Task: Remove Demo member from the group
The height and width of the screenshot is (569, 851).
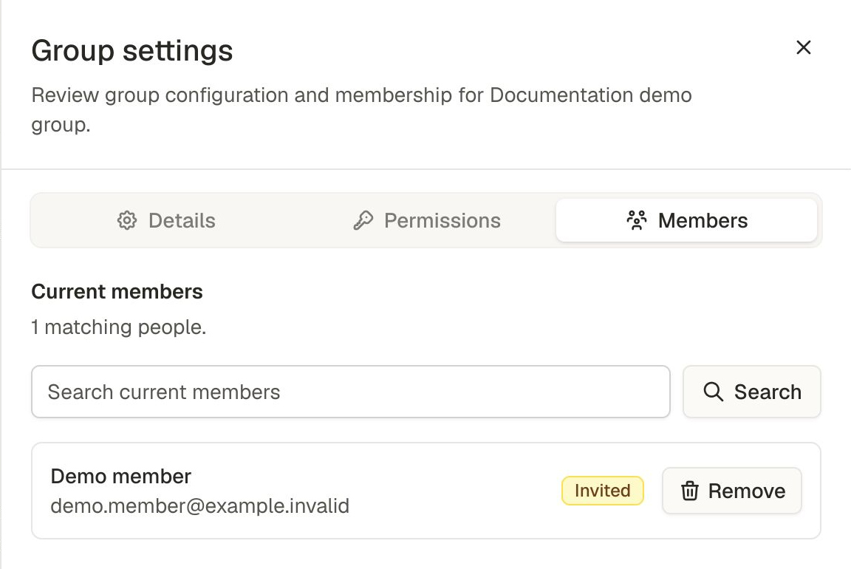Action: (731, 491)
